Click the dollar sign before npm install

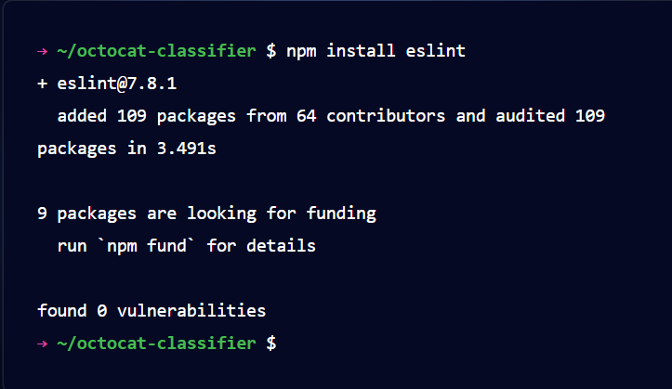click(271, 51)
